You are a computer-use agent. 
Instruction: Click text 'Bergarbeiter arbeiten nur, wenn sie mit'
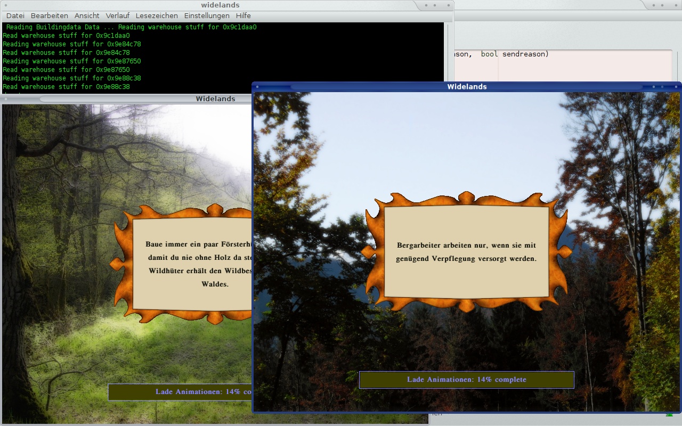(x=466, y=245)
